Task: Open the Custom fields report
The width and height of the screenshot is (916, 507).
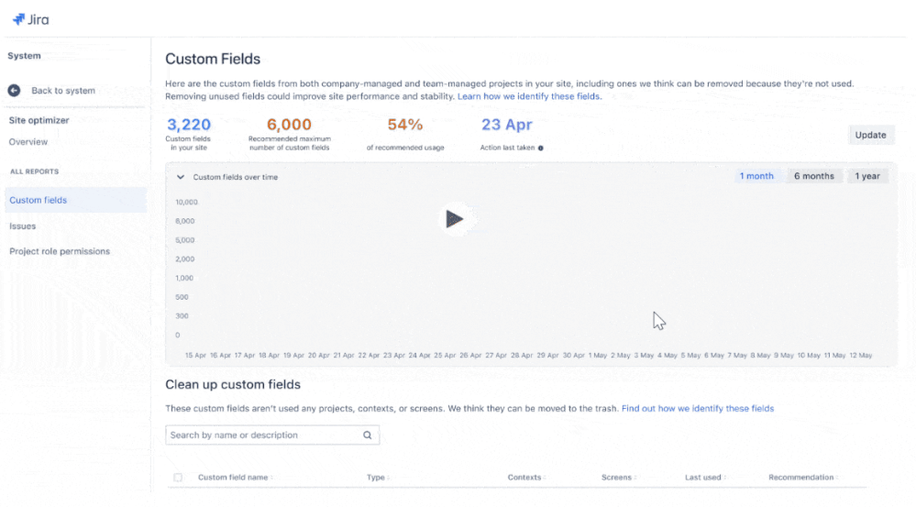Action: [x=76, y=201]
